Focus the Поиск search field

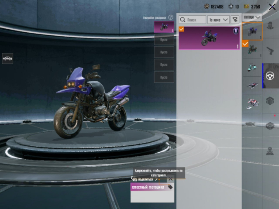[193, 20]
